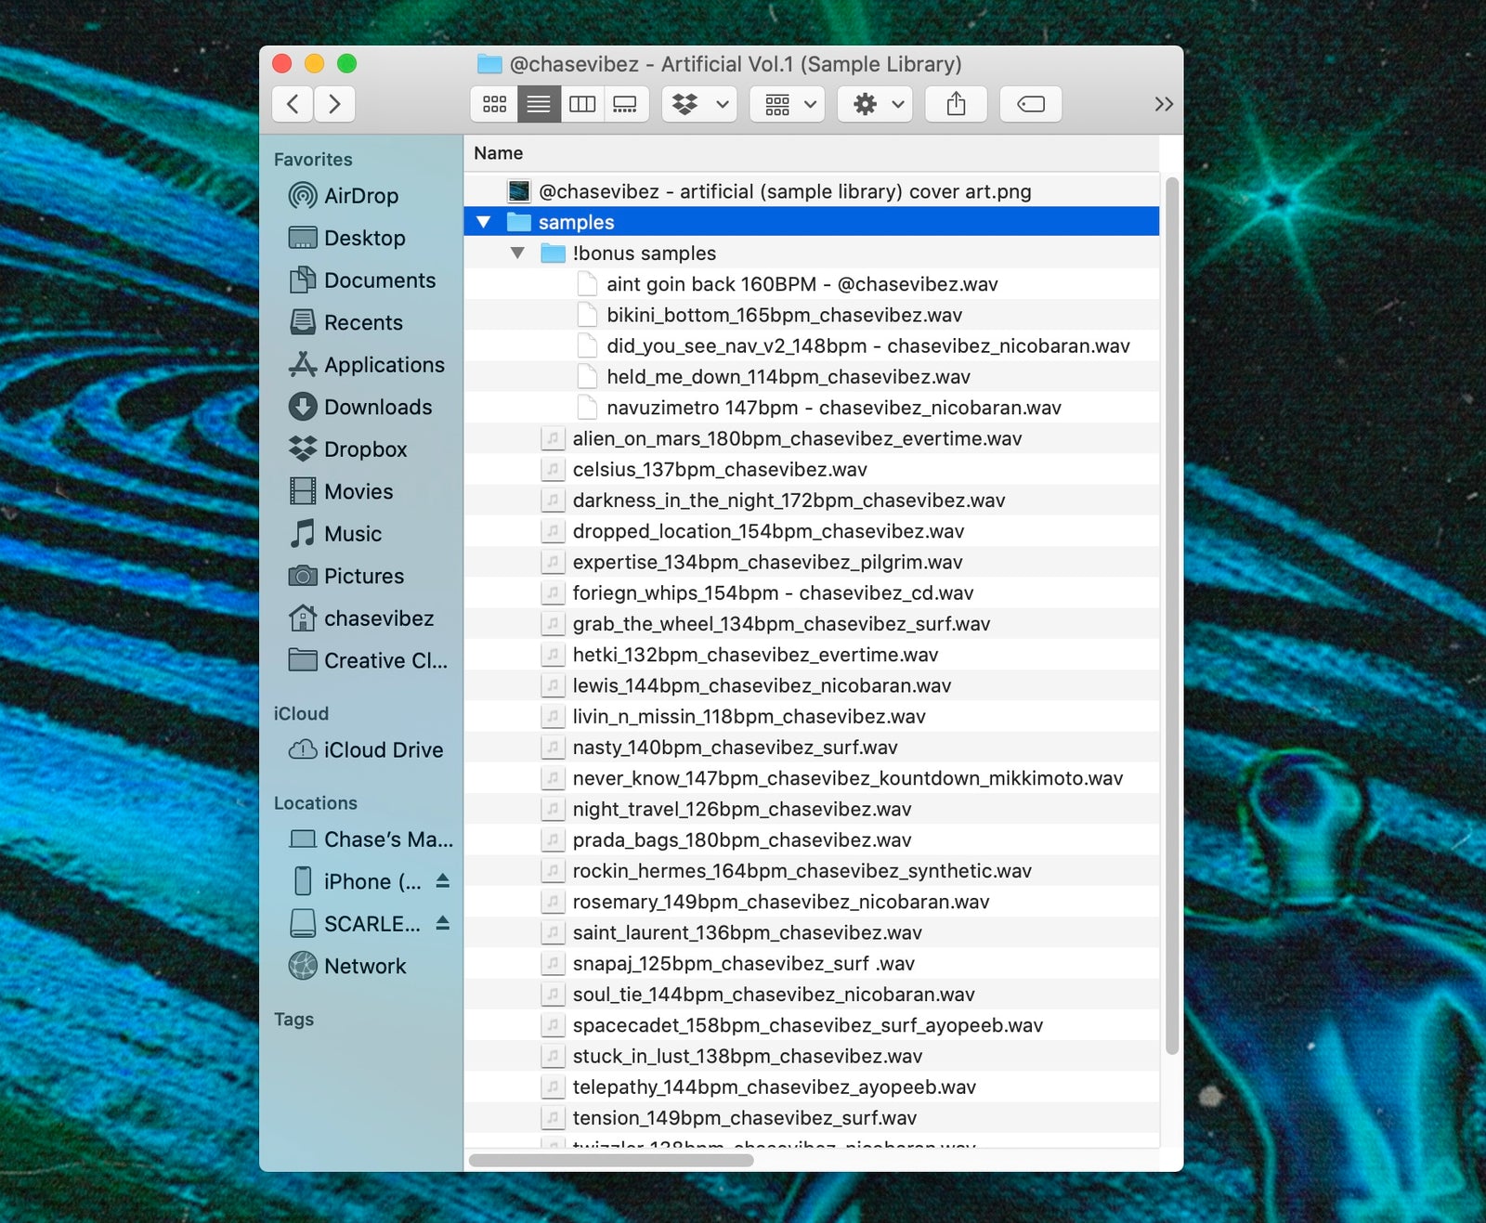Select hetki_132bpm_chasevibez_evertime.wav
The height and width of the screenshot is (1223, 1486).
click(x=811, y=655)
